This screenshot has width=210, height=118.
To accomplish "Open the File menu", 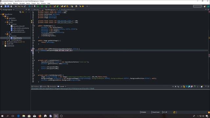I will click(x=1, y=3).
